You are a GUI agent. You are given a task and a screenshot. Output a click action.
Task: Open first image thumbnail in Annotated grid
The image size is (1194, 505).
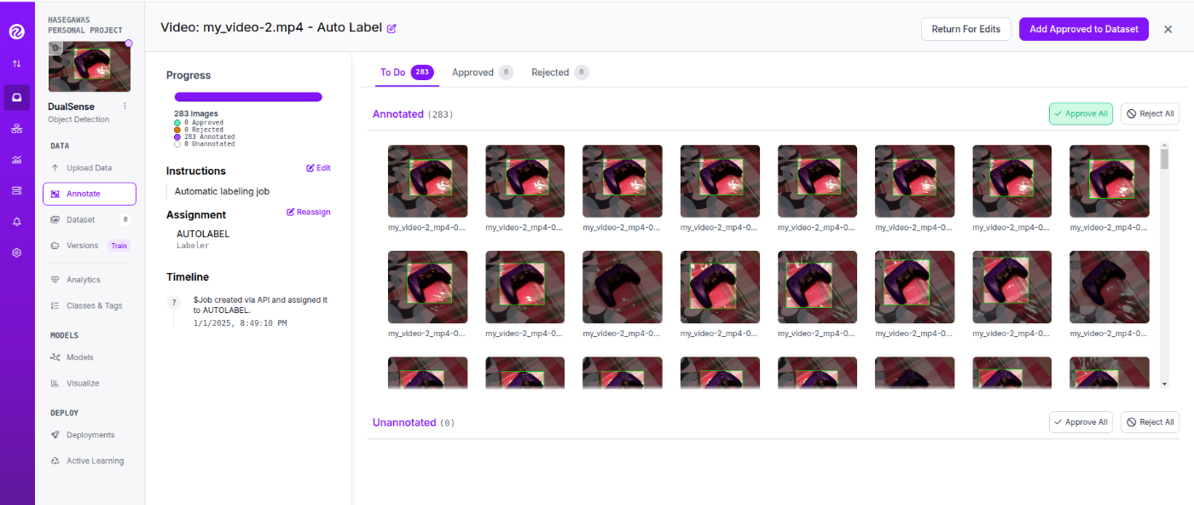(427, 181)
